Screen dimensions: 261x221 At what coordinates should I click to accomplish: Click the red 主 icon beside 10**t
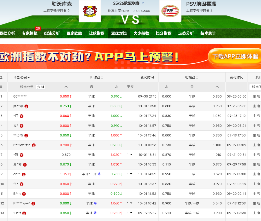point(24,213)
